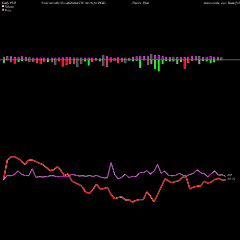Screen dimensions: 240x240
Task: Click the 'charts for PCRX' header text
Action: coord(95,3)
